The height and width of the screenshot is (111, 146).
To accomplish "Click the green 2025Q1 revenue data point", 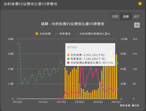I will point(116,63).
